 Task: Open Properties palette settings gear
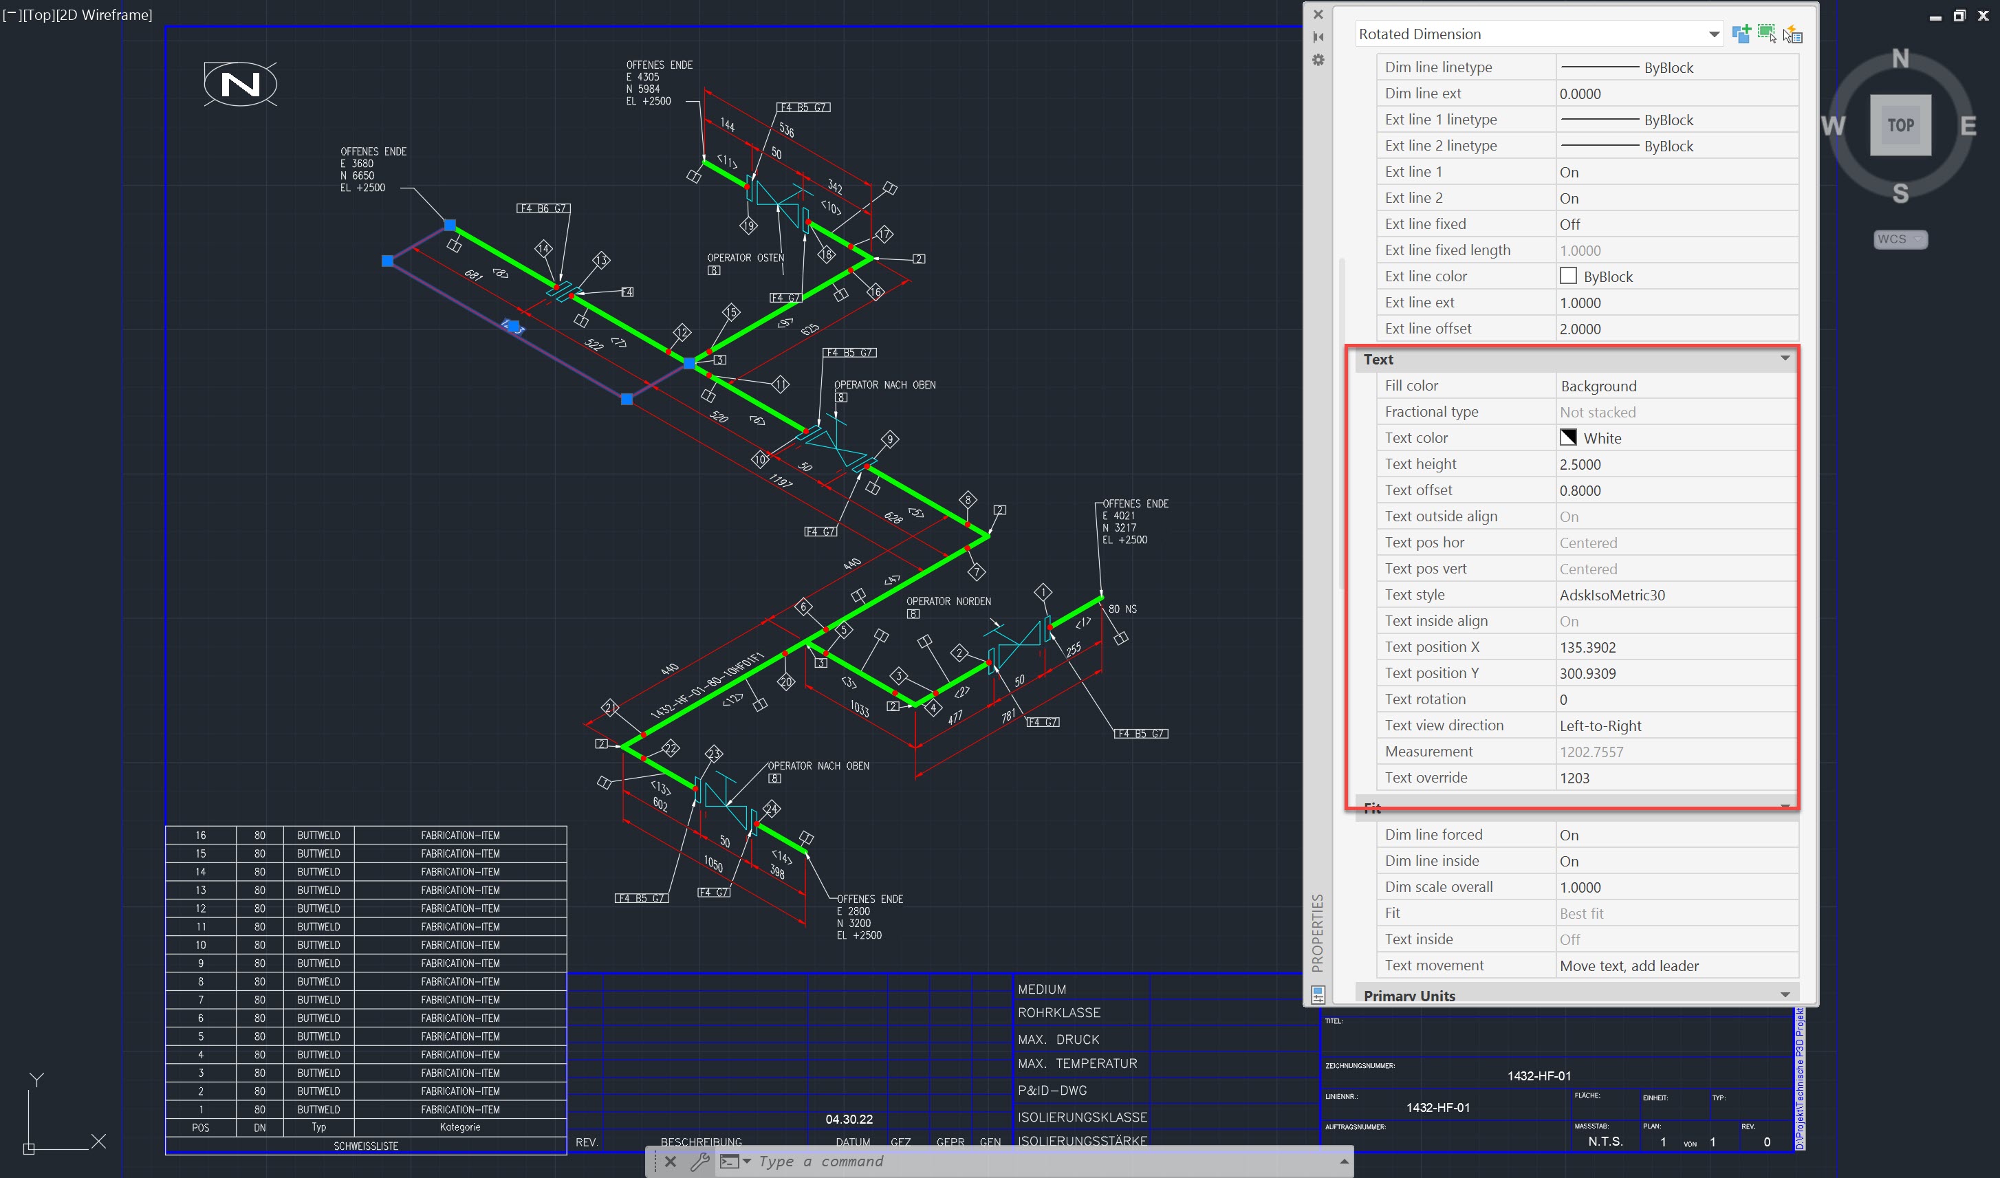pos(1318,61)
